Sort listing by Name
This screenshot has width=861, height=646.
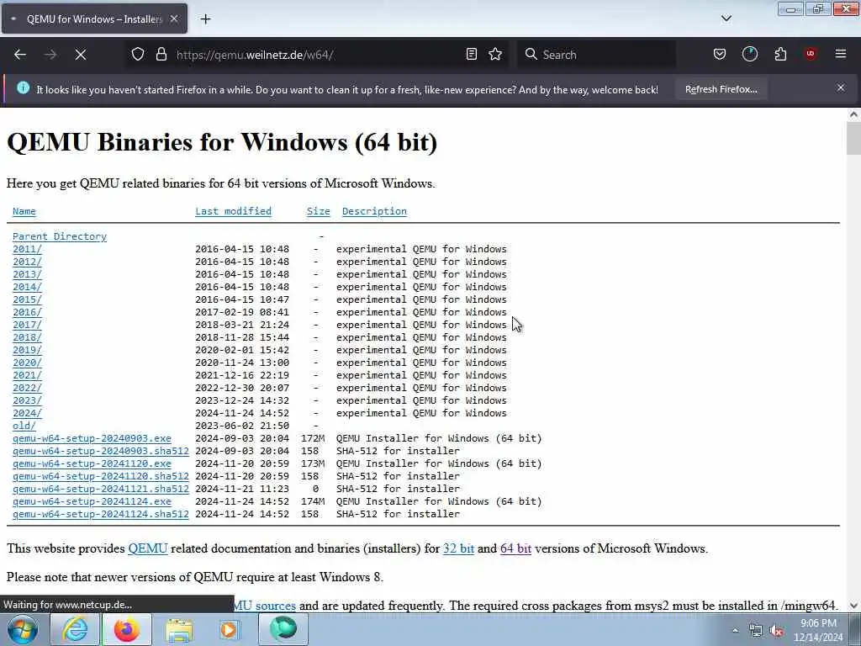(x=24, y=211)
